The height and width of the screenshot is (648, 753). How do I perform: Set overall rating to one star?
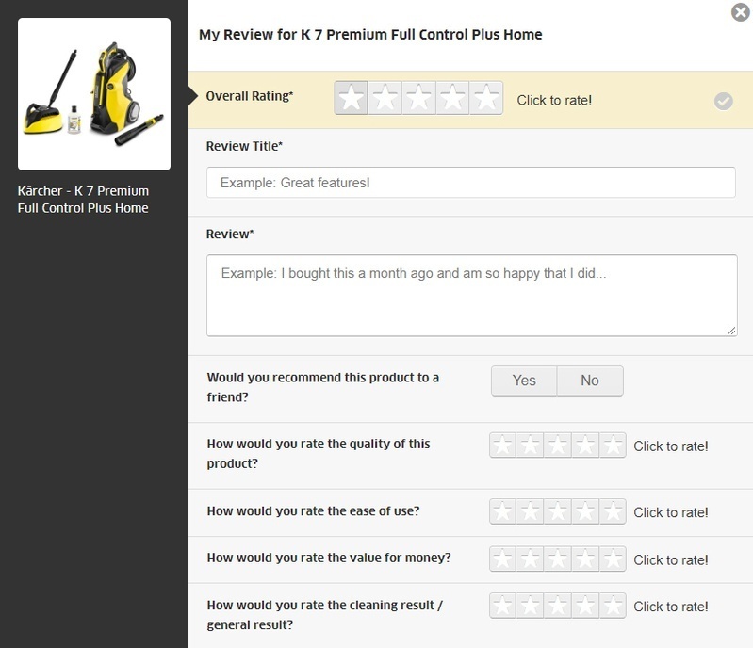tap(352, 98)
